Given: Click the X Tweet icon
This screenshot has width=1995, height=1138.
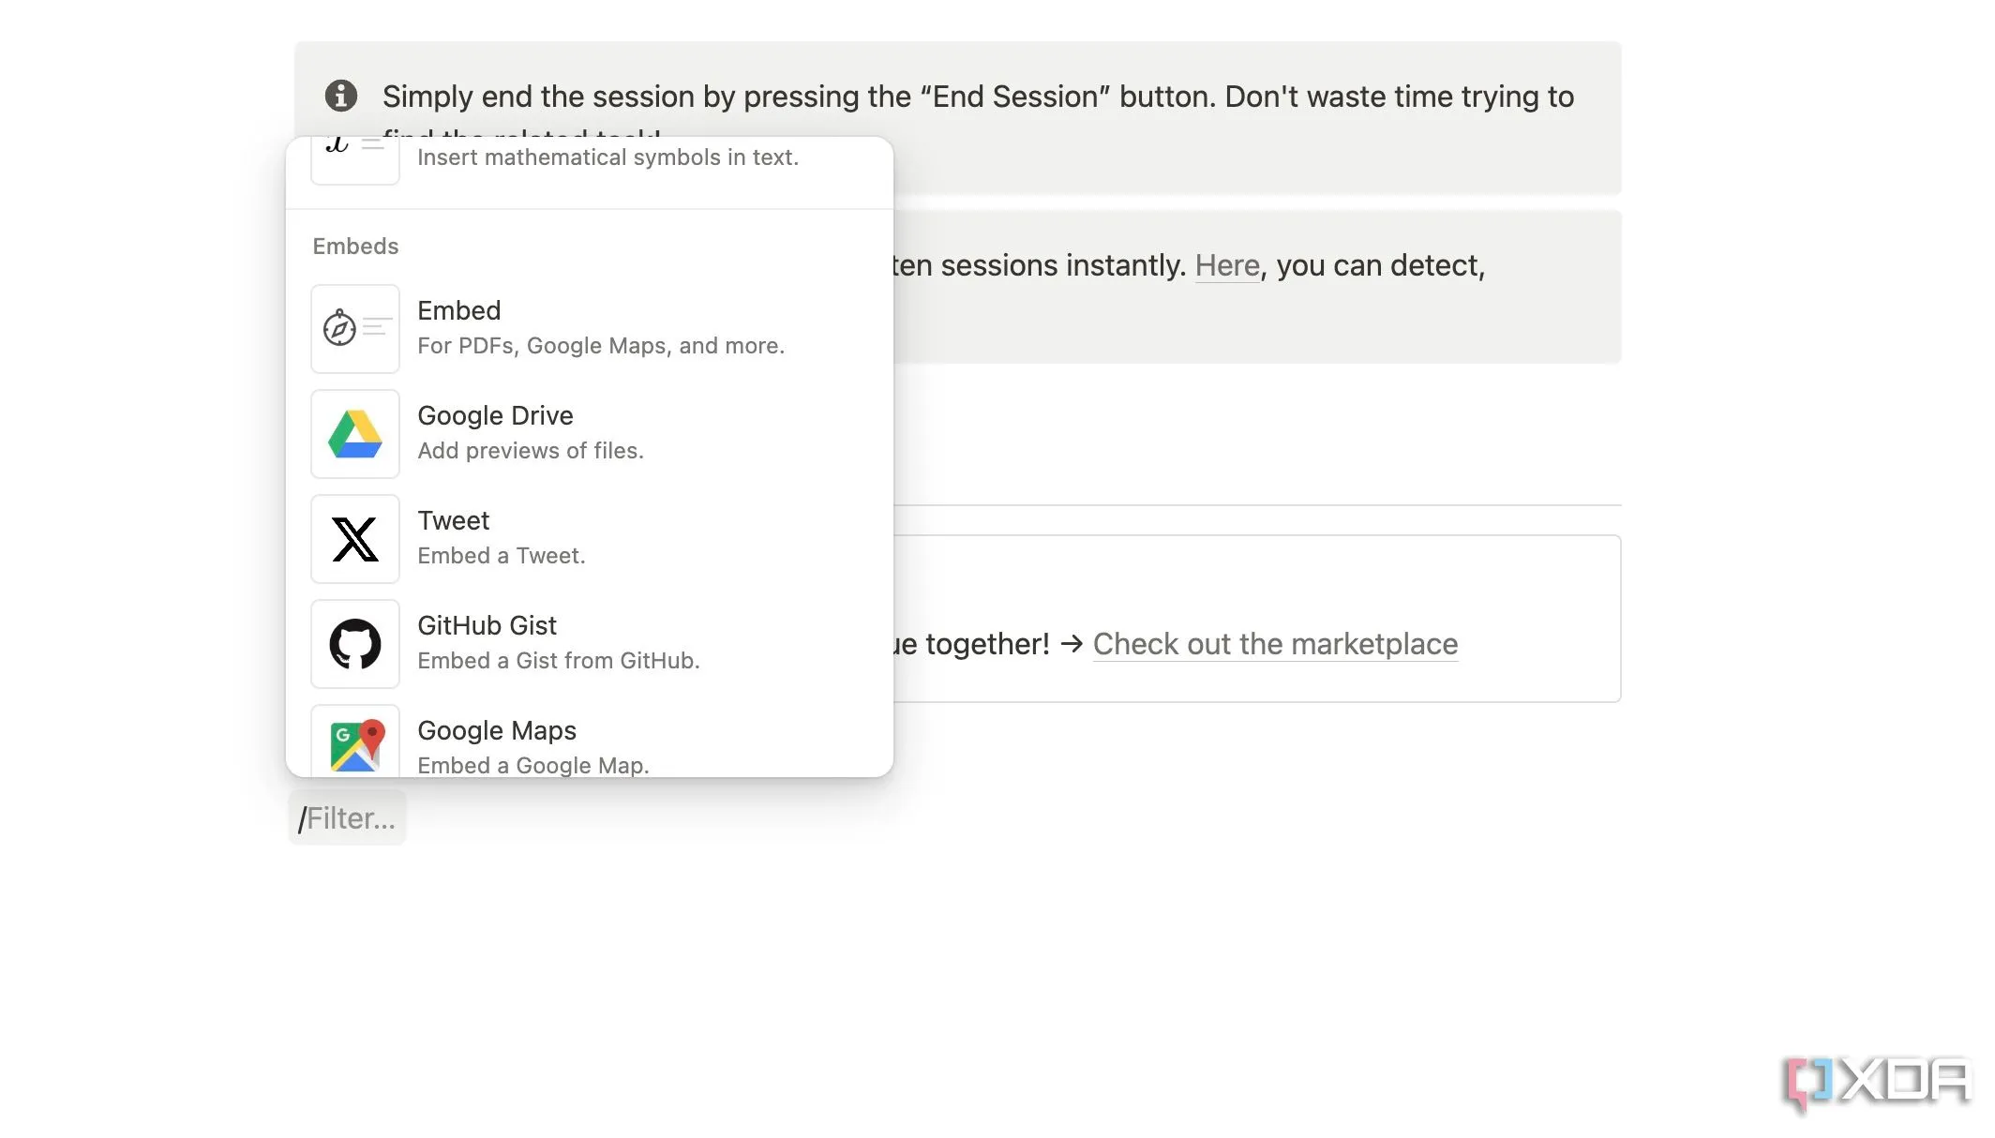Looking at the screenshot, I should click(354, 539).
